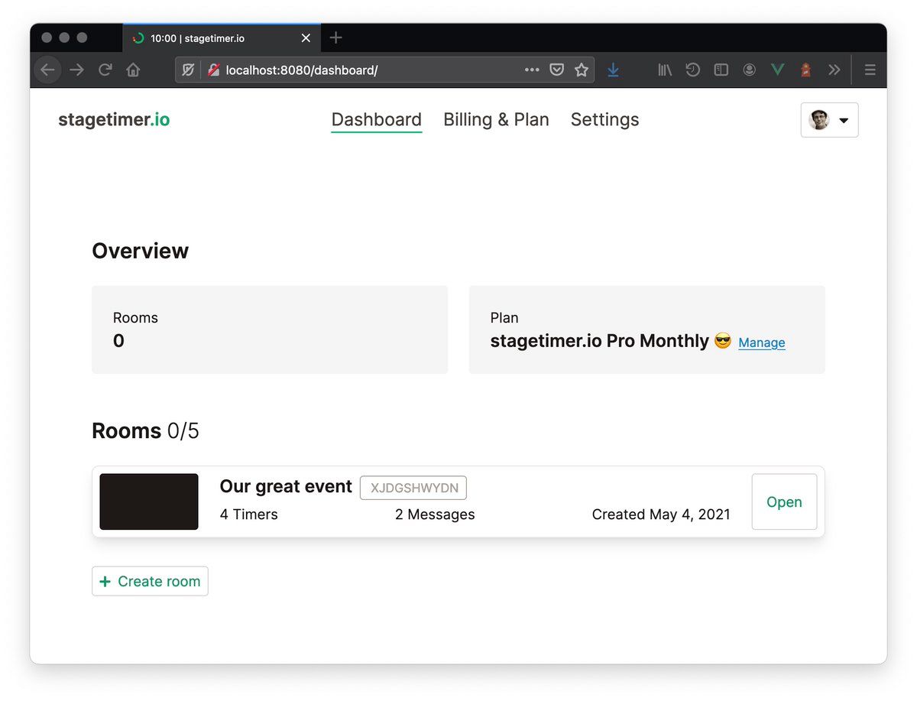Click the dark room preview thumbnail
Viewport: 917px width, 701px height.
pyautogui.click(x=149, y=501)
